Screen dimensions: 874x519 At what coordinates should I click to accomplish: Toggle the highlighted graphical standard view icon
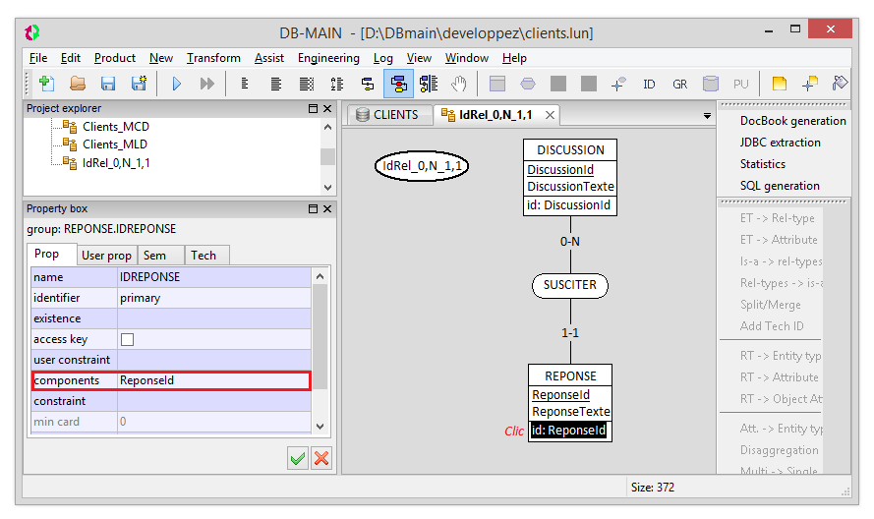point(398,84)
